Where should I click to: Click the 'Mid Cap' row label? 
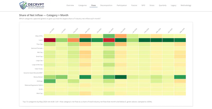[40, 52]
